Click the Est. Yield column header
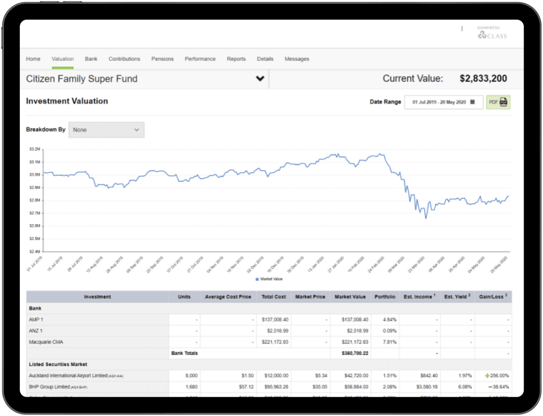Viewport: 543px width, 416px height. click(x=457, y=297)
